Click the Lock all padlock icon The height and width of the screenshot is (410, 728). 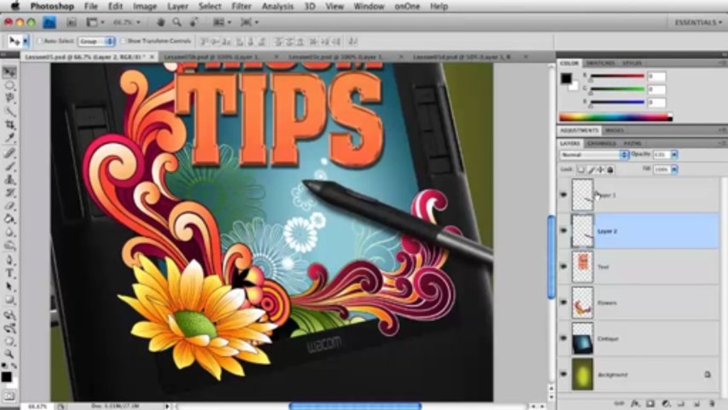coord(610,170)
